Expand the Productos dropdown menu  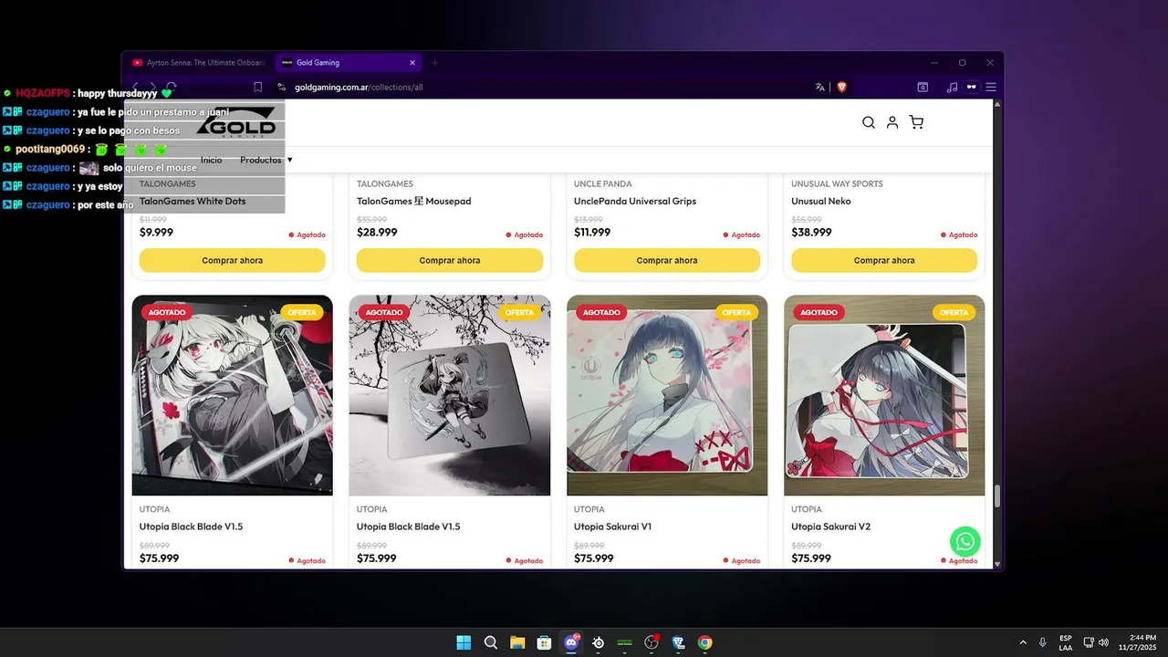tap(266, 160)
